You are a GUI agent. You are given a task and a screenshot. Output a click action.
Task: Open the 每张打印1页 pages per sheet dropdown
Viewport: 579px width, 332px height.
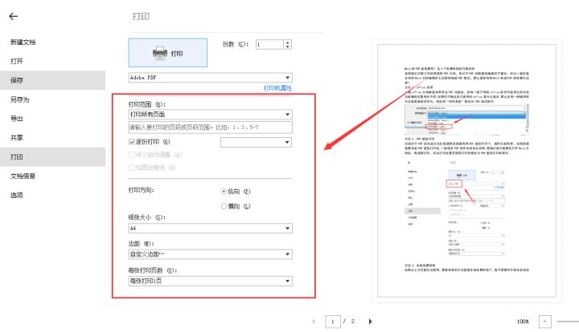(x=210, y=281)
